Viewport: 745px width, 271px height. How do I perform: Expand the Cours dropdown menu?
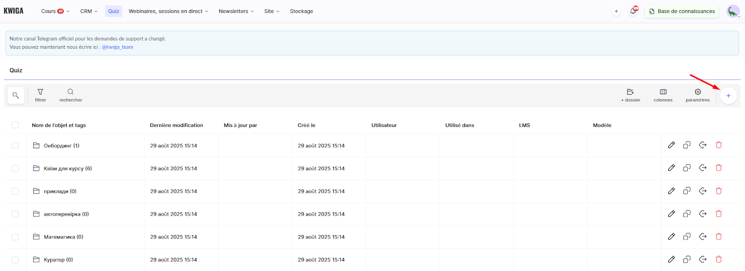[55, 11]
